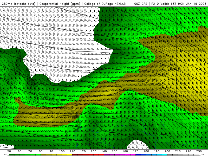The image size is (208, 156).
Task: Click the 90 tick label on the color scale
Action: point(51,151)
